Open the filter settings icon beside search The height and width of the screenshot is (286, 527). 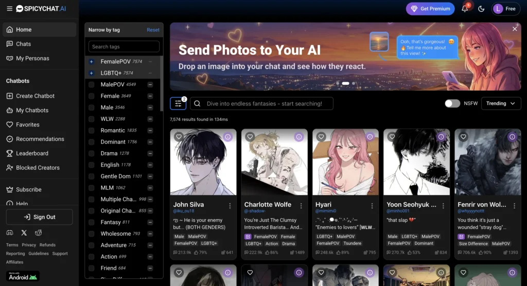tap(178, 103)
